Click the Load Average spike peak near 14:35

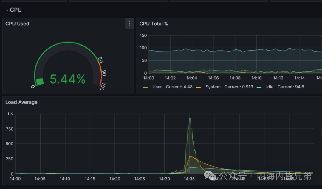click(x=190, y=118)
